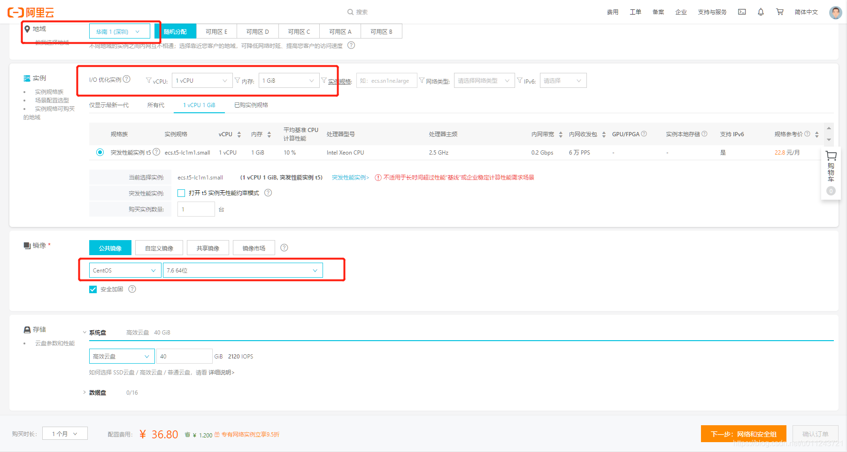Select the ecs.t5-lc1m1.small instance radio button

click(x=100, y=152)
